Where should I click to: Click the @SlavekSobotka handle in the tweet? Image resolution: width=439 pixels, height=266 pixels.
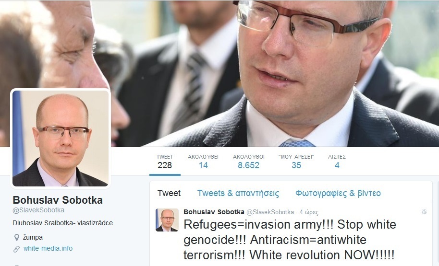point(270,212)
